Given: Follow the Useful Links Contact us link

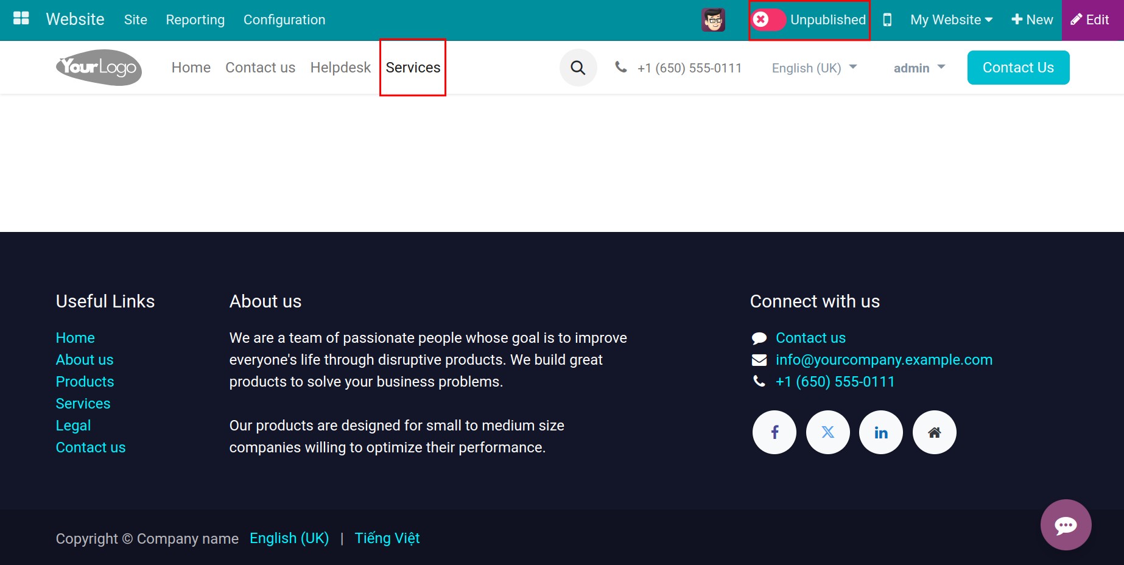Looking at the screenshot, I should tap(91, 447).
